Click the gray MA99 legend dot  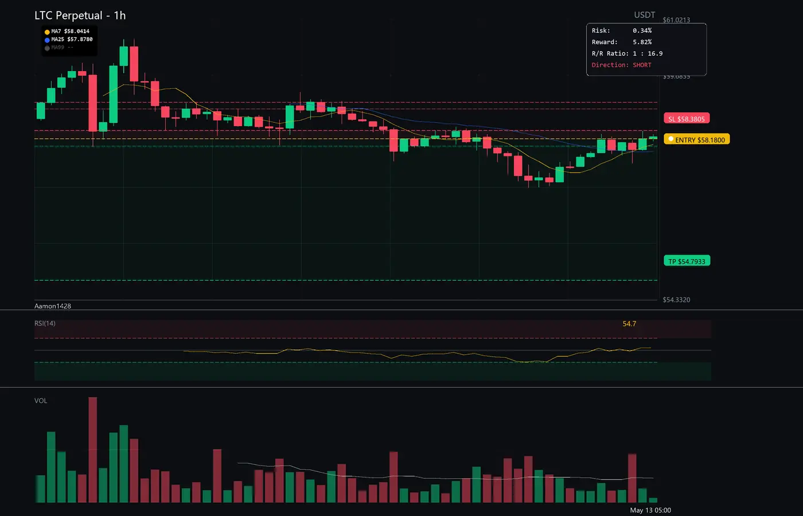pyautogui.click(x=47, y=48)
